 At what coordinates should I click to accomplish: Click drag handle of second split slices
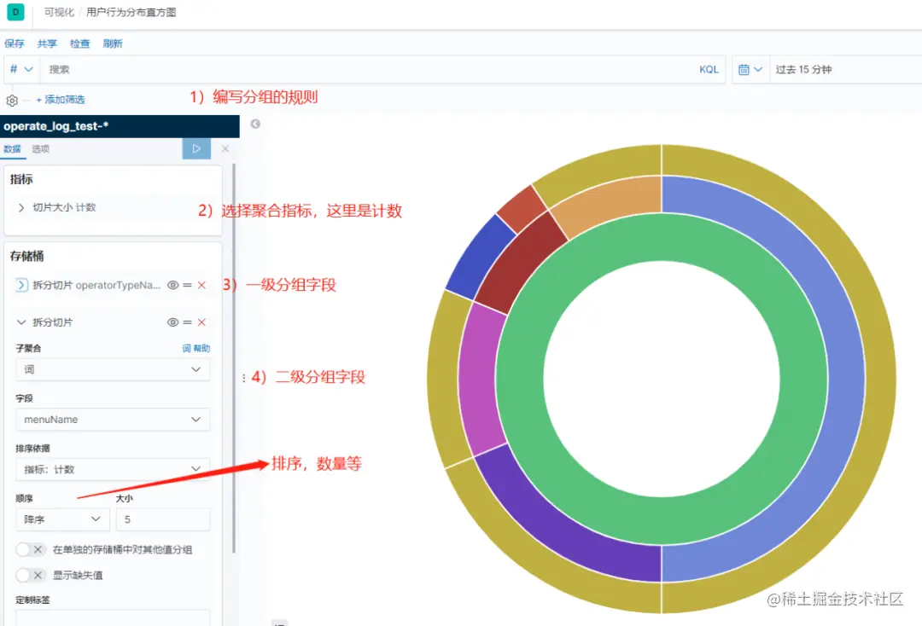point(188,322)
